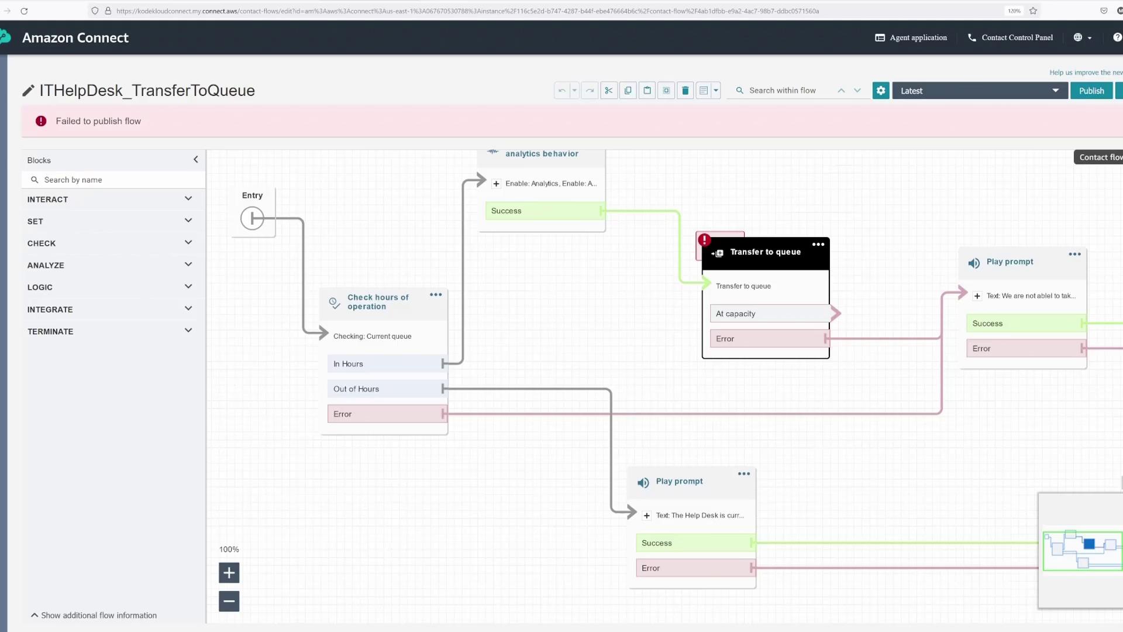Zoom in with the plus button

(229, 572)
